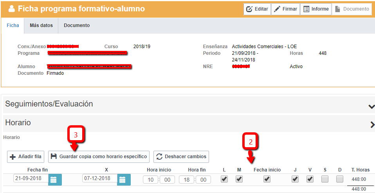Toggle the S (Saturday) checkbox
The image size is (375, 193).
325,179
